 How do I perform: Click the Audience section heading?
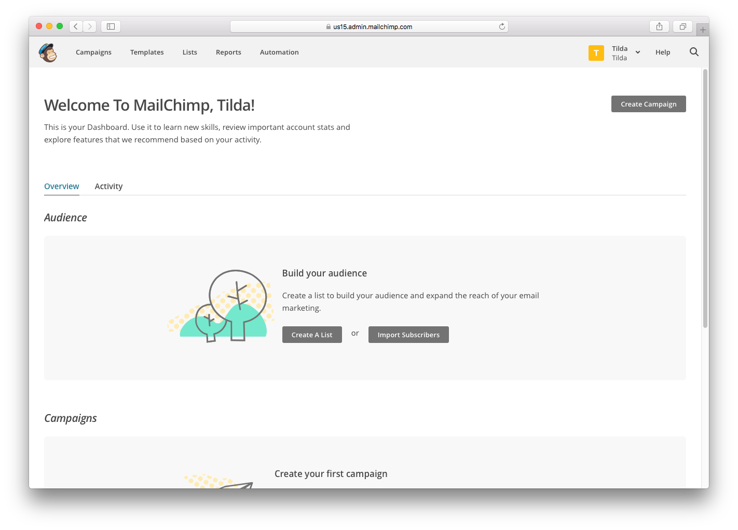[x=65, y=218]
